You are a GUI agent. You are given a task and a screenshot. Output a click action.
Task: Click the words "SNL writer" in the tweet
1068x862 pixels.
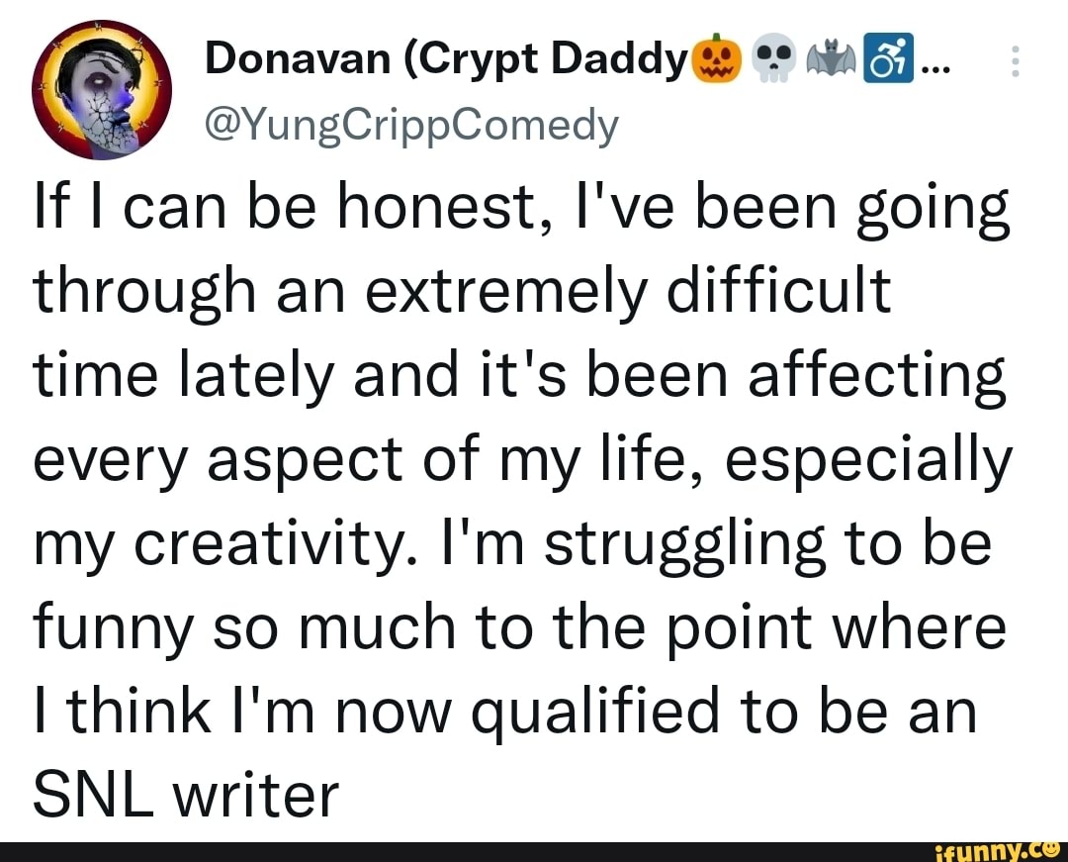[x=187, y=793]
